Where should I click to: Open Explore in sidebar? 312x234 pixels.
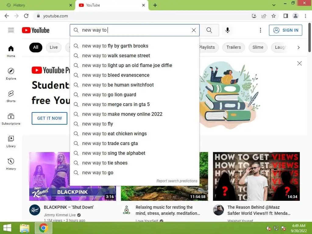(11, 74)
